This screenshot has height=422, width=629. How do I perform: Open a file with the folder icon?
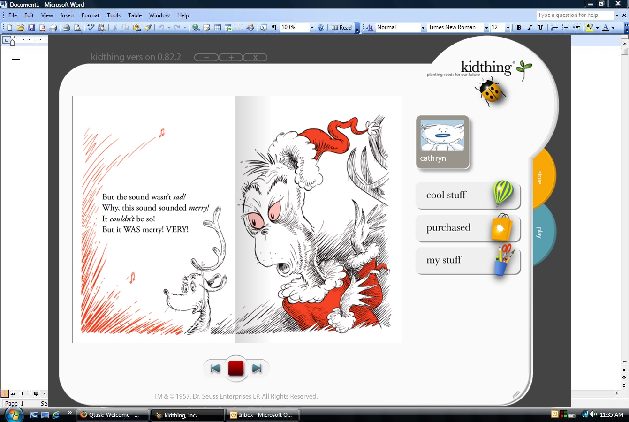(x=20, y=28)
